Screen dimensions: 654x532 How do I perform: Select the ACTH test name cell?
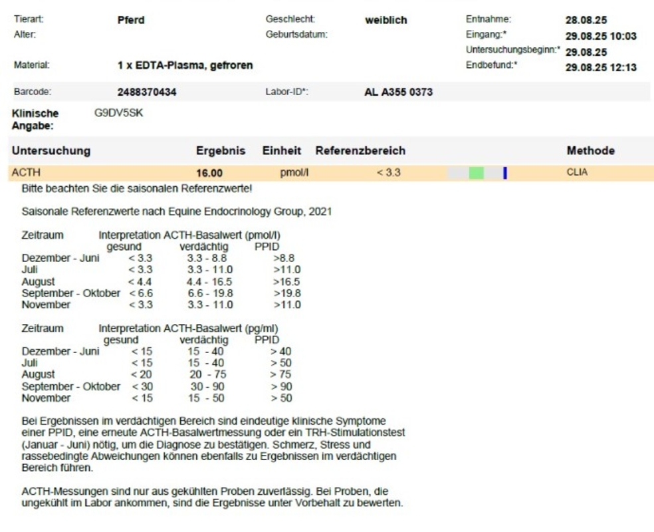point(26,172)
